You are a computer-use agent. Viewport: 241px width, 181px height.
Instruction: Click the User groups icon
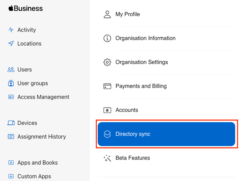[x=11, y=83]
